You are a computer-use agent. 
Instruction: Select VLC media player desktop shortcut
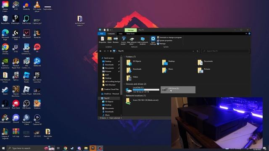[37, 7]
